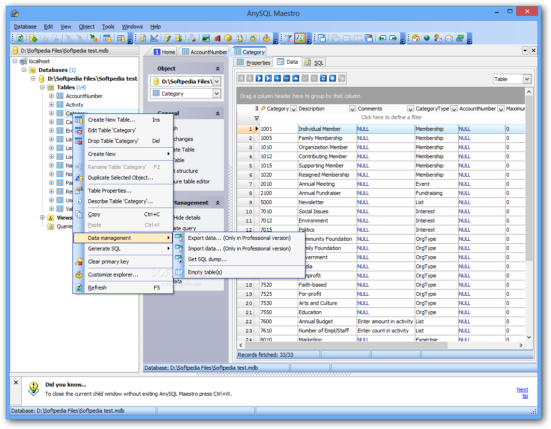551x429 pixels.
Task: Open the Description column filter dropdown
Action: 352,109
